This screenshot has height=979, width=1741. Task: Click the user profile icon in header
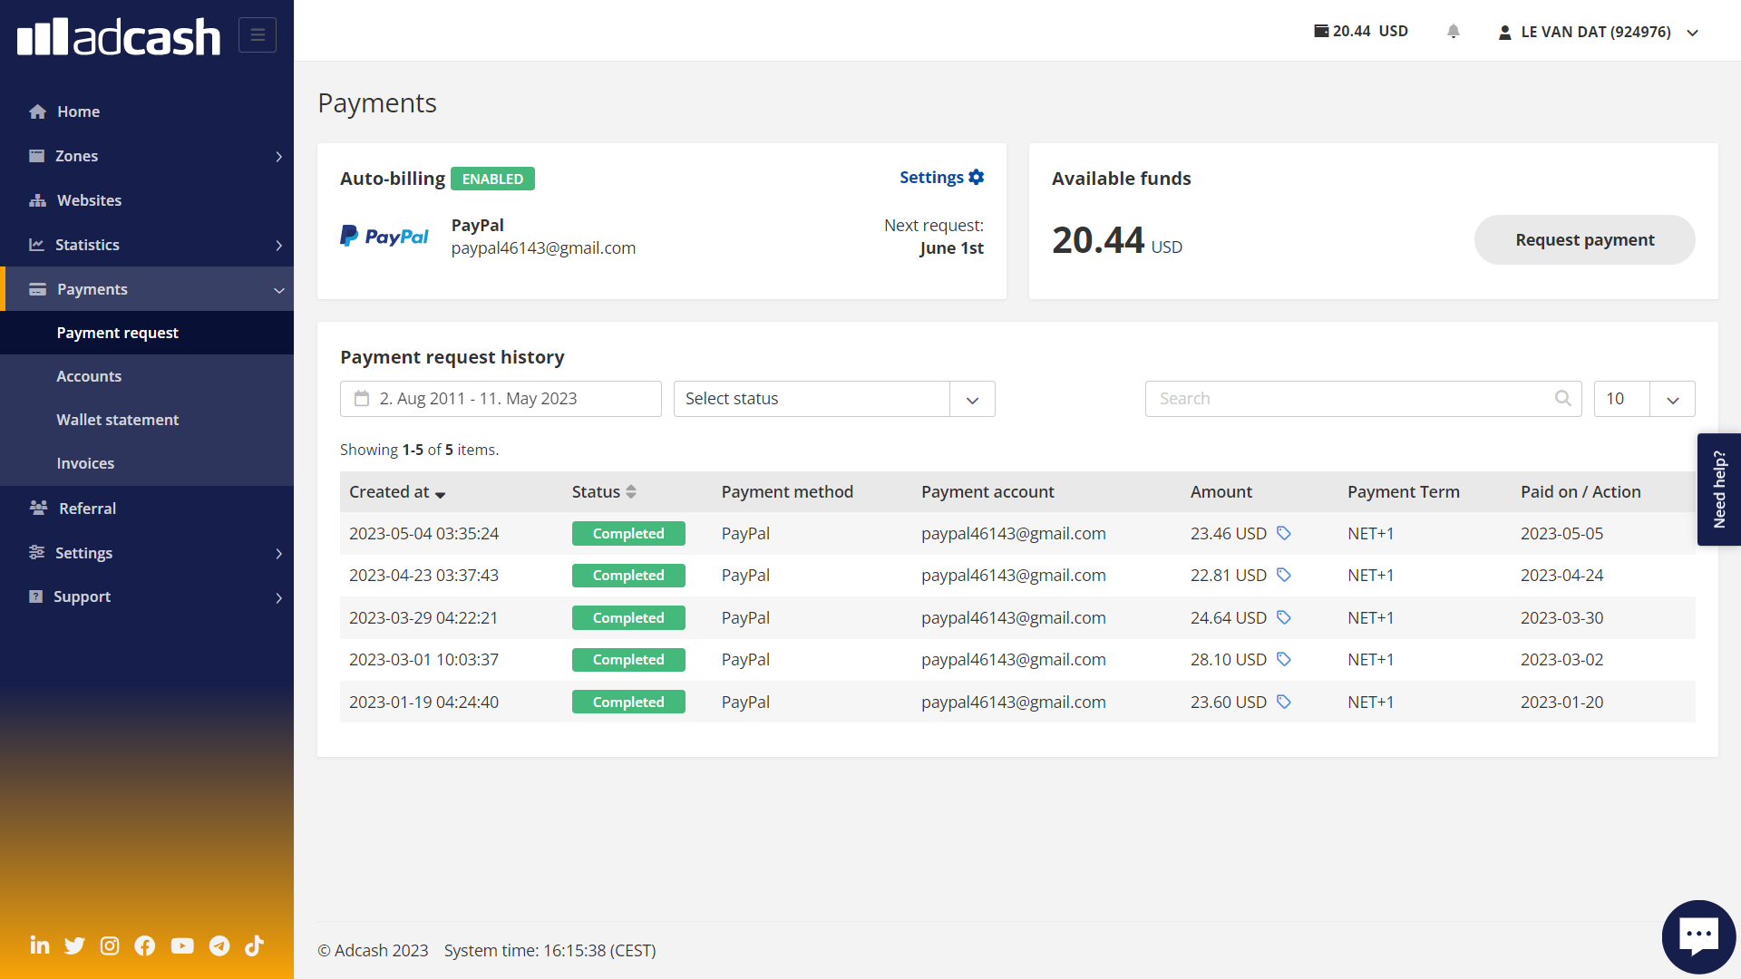coord(1505,33)
